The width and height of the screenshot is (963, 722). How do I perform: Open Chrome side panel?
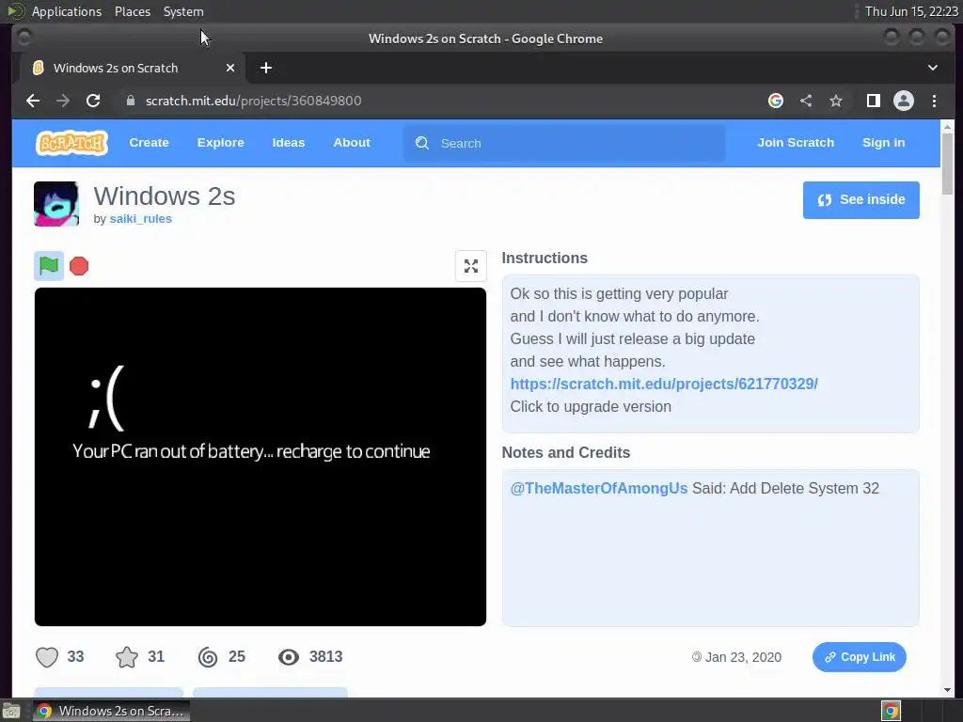click(x=874, y=101)
